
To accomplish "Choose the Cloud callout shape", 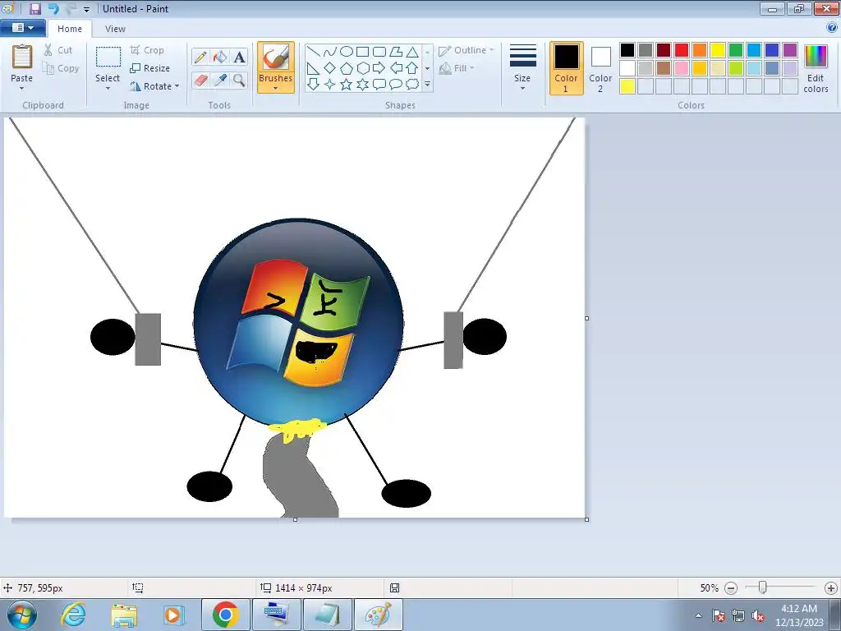I will pos(412,85).
